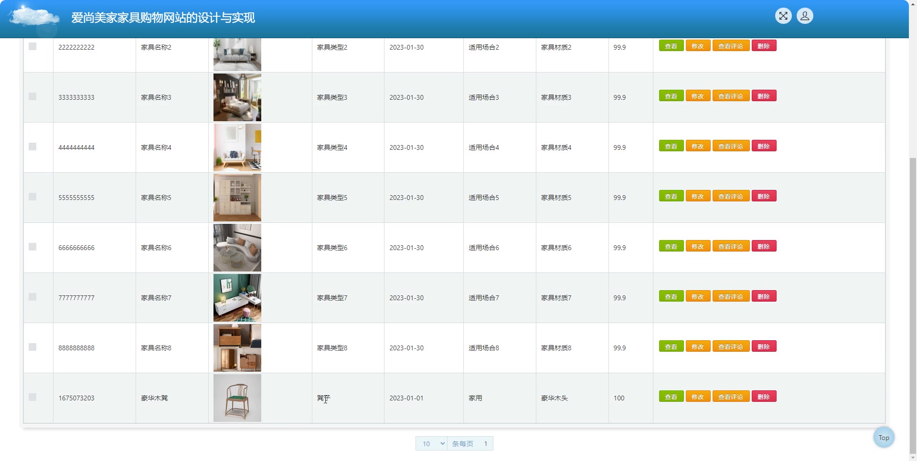Edit 家具名称3 with 修改 button
This screenshot has height=461, width=917.
click(698, 96)
